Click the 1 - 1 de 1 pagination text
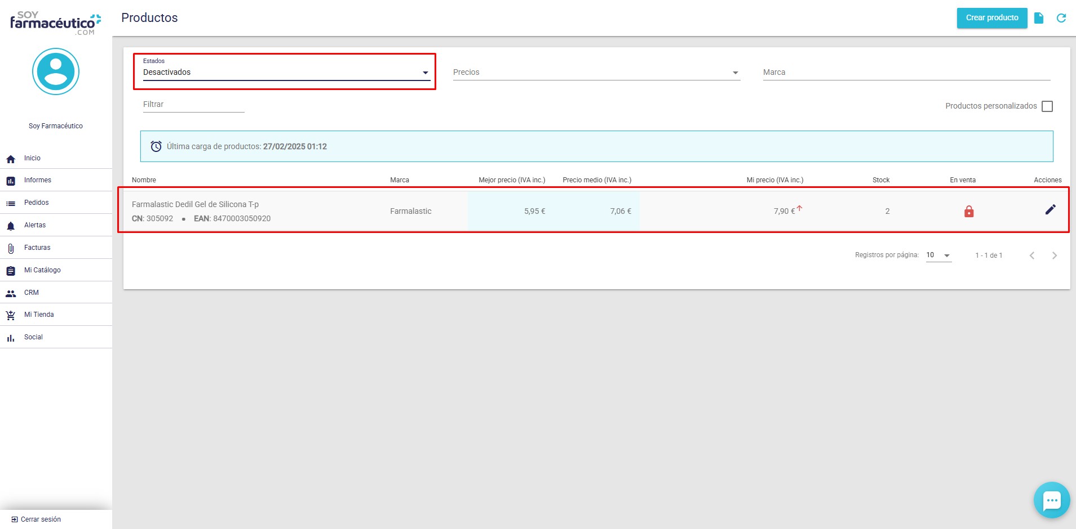 coord(989,255)
